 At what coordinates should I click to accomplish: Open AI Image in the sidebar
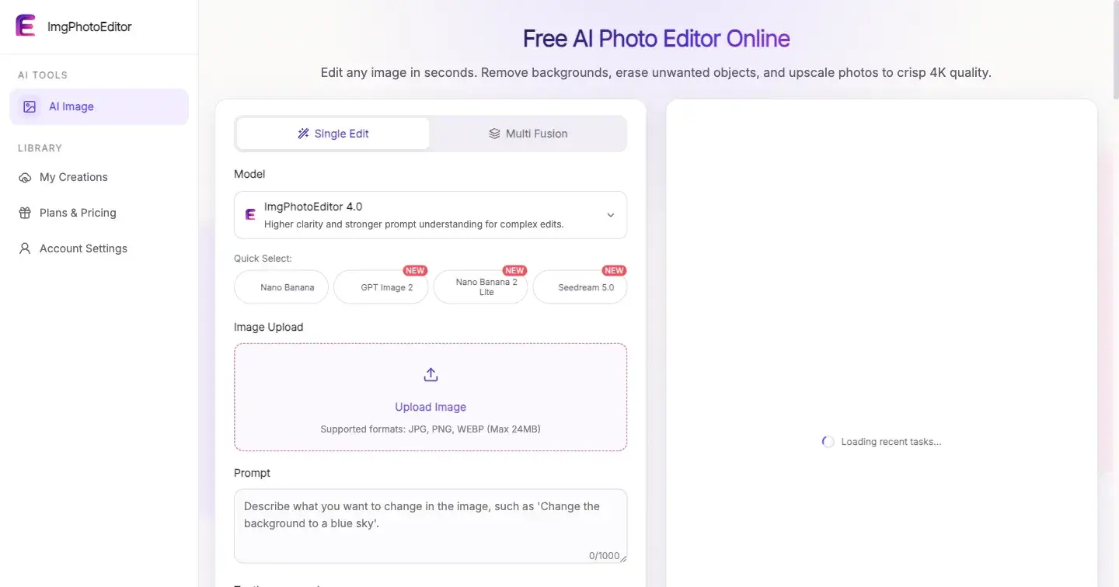[x=99, y=107]
